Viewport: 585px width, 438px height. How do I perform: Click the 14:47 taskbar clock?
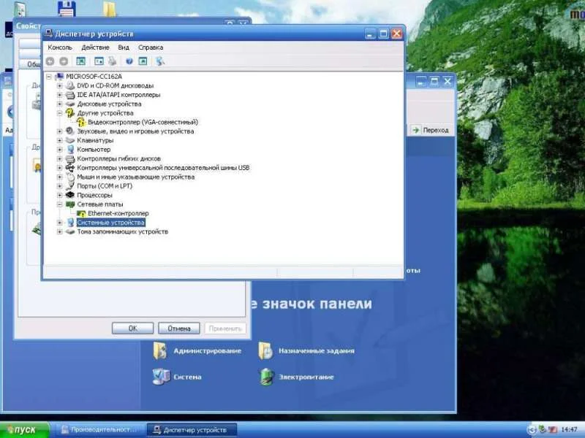click(569, 430)
